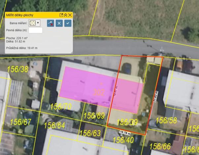Focus the Pevná délka input field
Screen dimensions: 199x155
coord(36,30)
